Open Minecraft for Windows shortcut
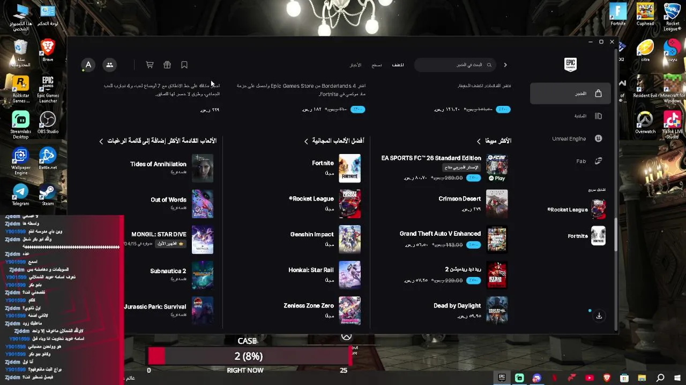The width and height of the screenshot is (686, 385). point(672,89)
